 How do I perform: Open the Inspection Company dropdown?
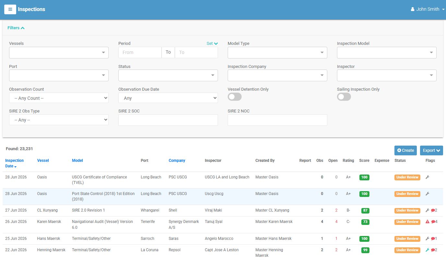click(x=277, y=75)
